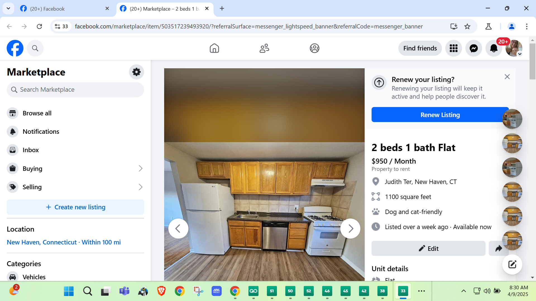Image resolution: width=536 pixels, height=301 pixels.
Task: Click the Search Marketplace field
Action: tap(75, 89)
